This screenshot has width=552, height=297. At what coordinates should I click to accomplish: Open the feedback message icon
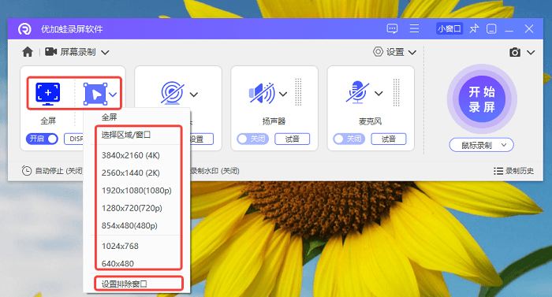pos(392,28)
